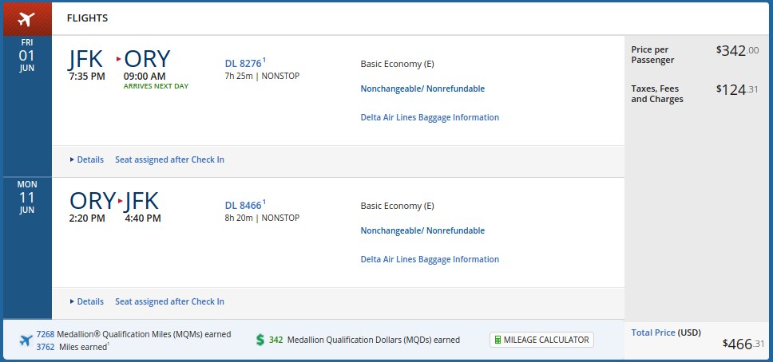Click Seat assigned after Check In for return
Image resolution: width=773 pixels, height=362 pixels.
[x=169, y=301]
